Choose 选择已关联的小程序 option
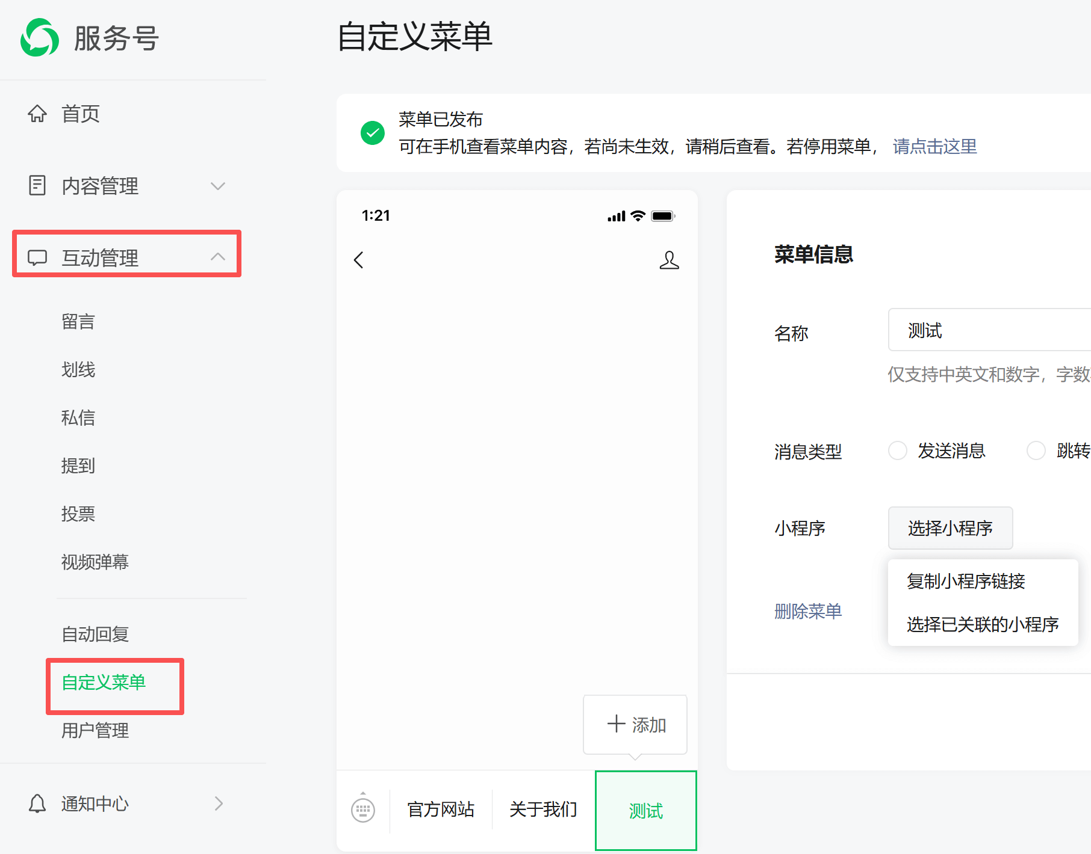 [983, 624]
